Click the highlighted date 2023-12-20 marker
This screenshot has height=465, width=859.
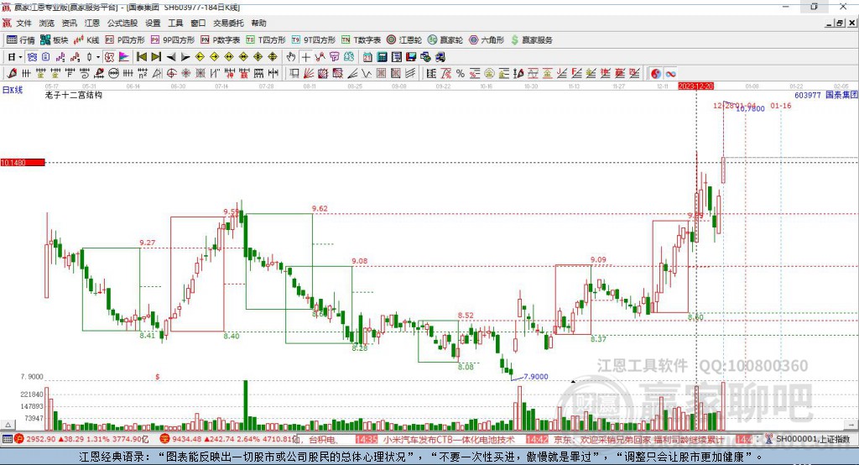(x=695, y=86)
